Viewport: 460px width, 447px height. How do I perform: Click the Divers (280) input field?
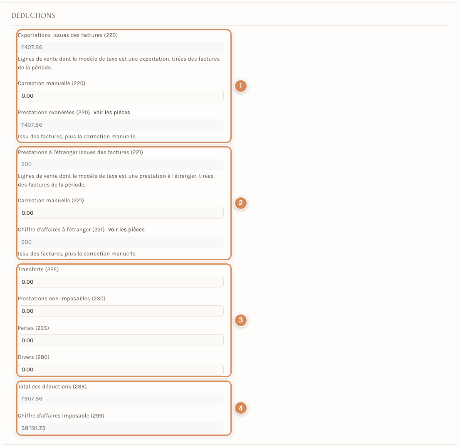pos(121,370)
